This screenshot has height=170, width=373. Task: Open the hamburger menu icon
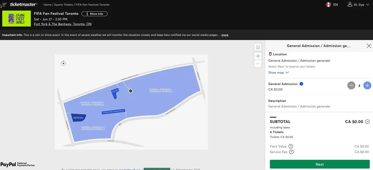coord(4,5)
